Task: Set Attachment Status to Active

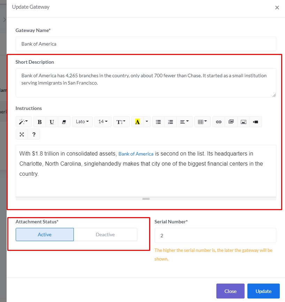Action: [x=45, y=235]
